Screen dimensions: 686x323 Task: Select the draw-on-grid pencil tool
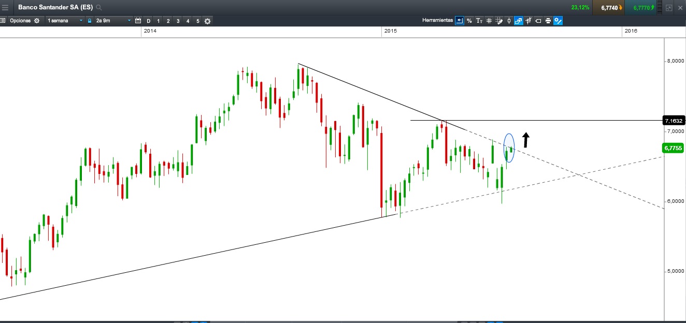(499, 21)
